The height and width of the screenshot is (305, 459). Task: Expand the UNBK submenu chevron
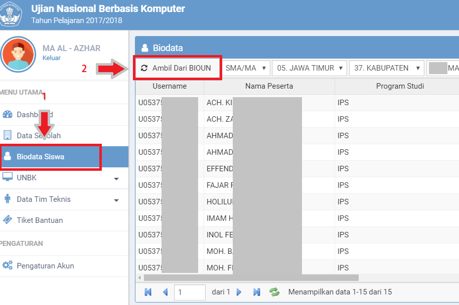point(116,178)
